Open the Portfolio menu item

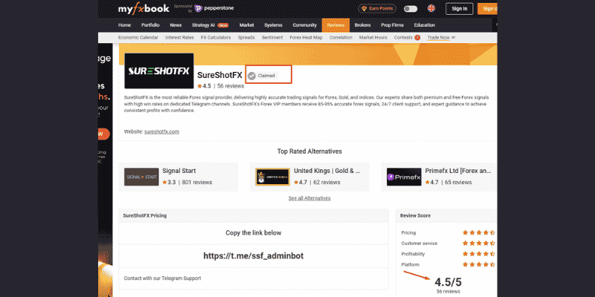[x=150, y=25]
